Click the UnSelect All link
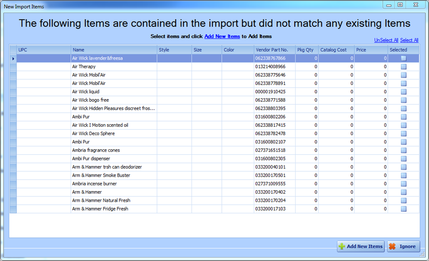 (x=386, y=40)
